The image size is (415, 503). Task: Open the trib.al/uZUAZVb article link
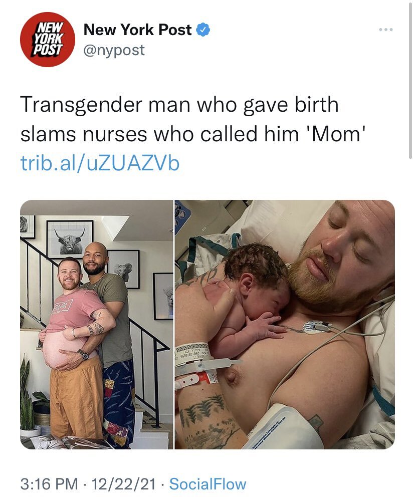[x=100, y=163]
